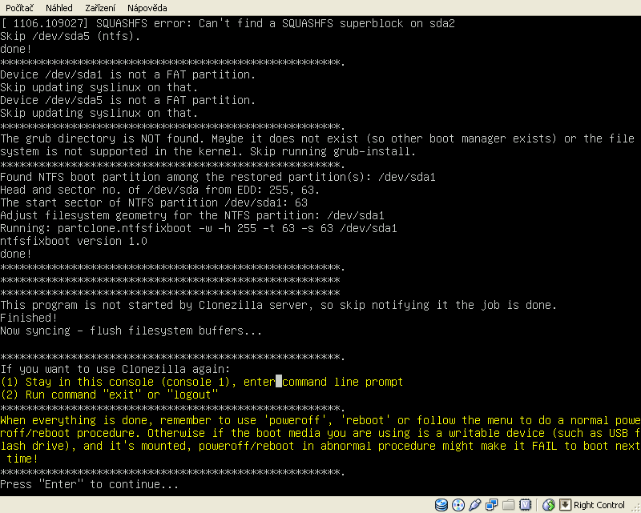The height and width of the screenshot is (513, 641).
Task: Open the Náhled menu
Action: [59, 7]
